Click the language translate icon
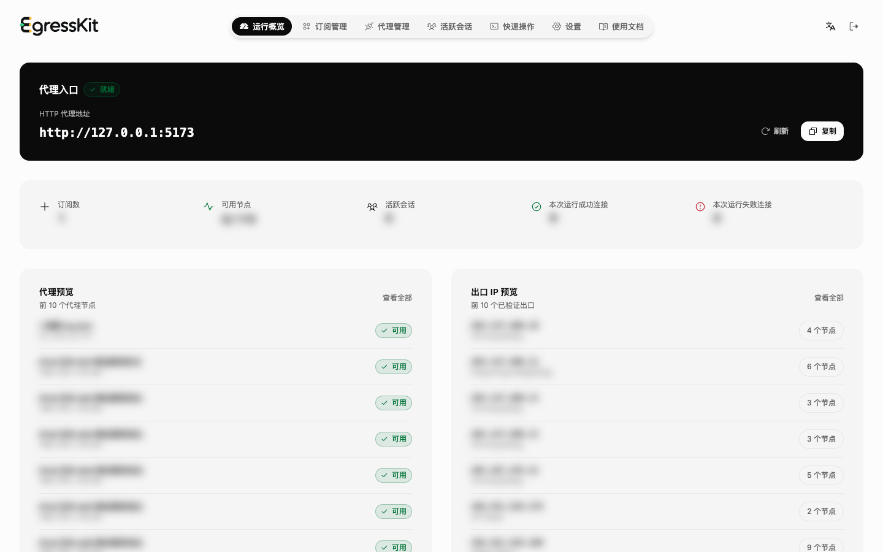 (830, 26)
